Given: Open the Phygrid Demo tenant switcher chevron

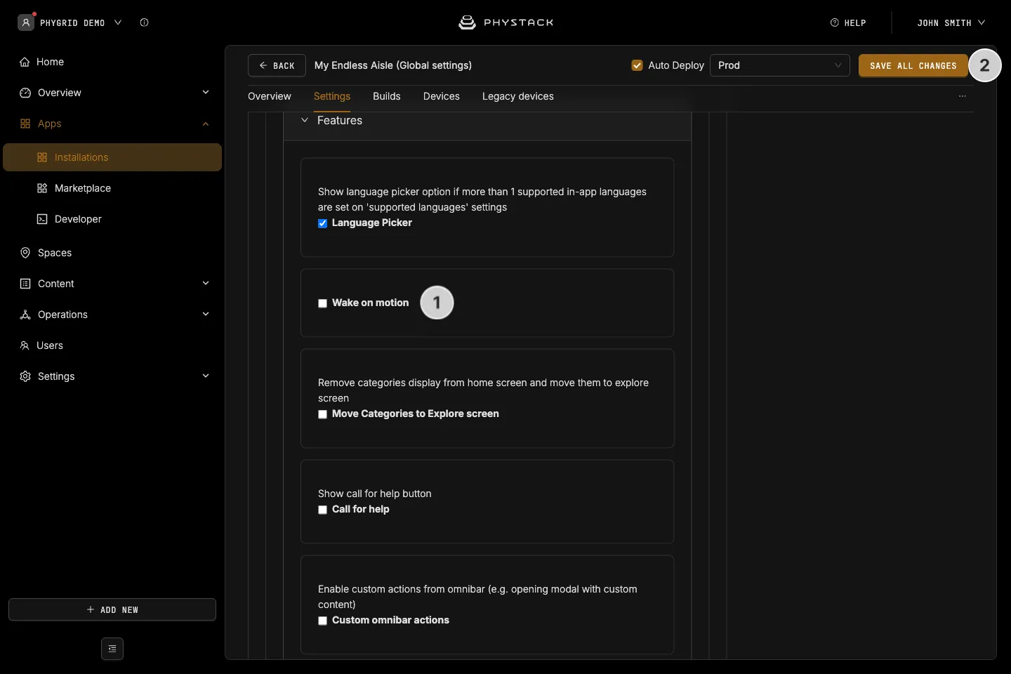Looking at the screenshot, I should pyautogui.click(x=118, y=22).
